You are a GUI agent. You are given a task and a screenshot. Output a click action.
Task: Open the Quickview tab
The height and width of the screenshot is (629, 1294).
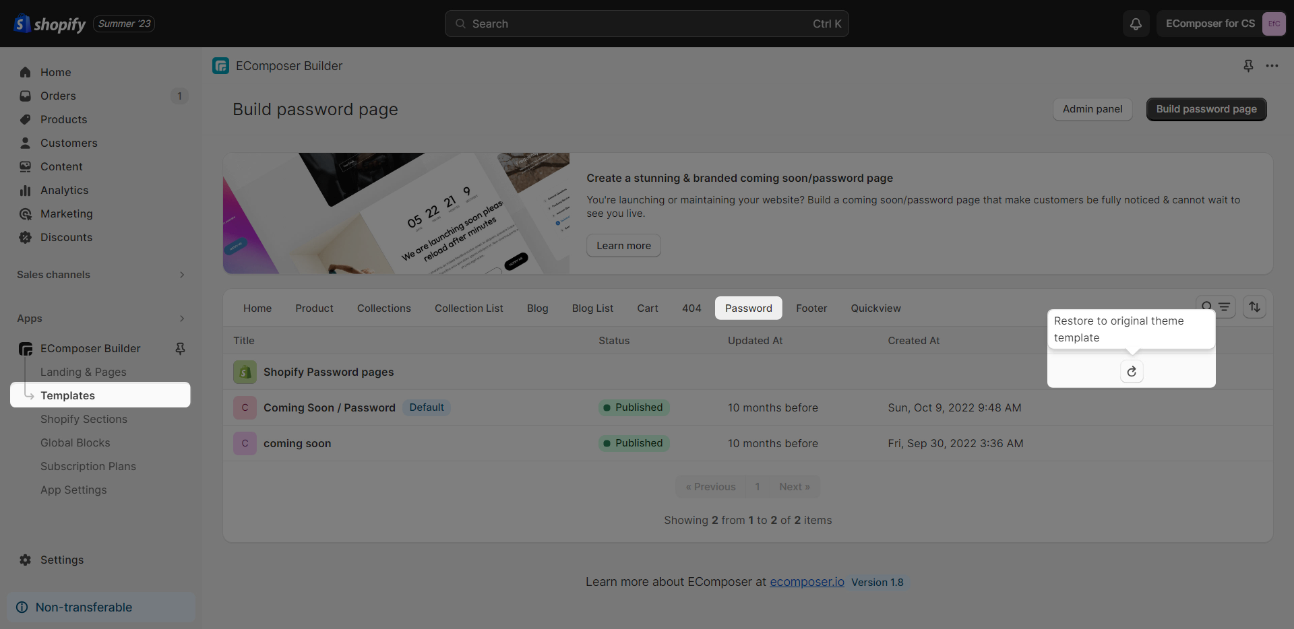tap(876, 308)
